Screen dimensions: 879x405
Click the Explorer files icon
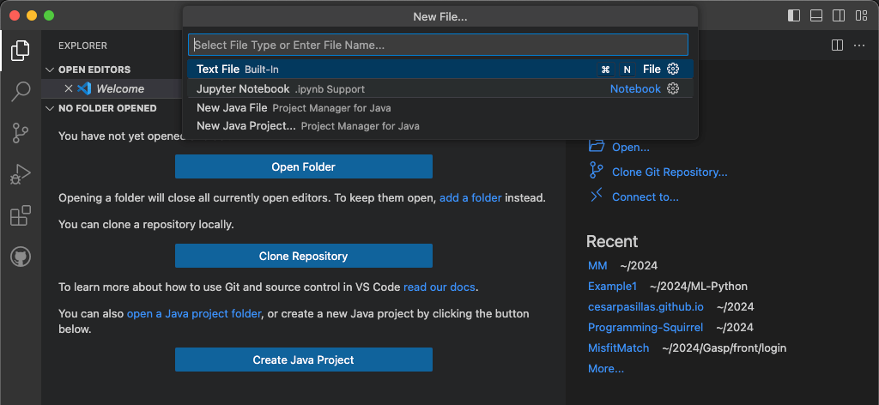[x=21, y=51]
